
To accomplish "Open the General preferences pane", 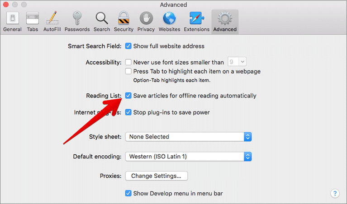I will (x=12, y=22).
